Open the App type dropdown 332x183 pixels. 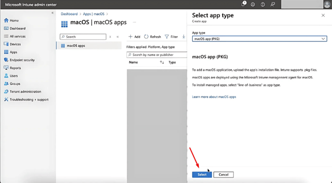pos(259,39)
